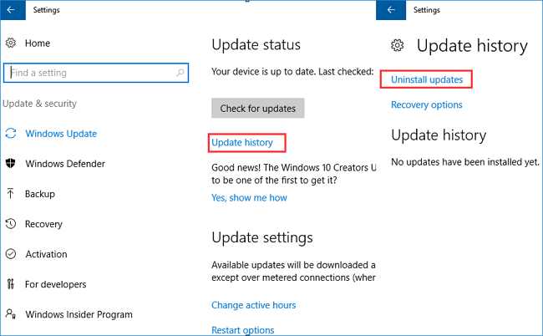Click the gear icon beside Update history title

click(x=397, y=45)
